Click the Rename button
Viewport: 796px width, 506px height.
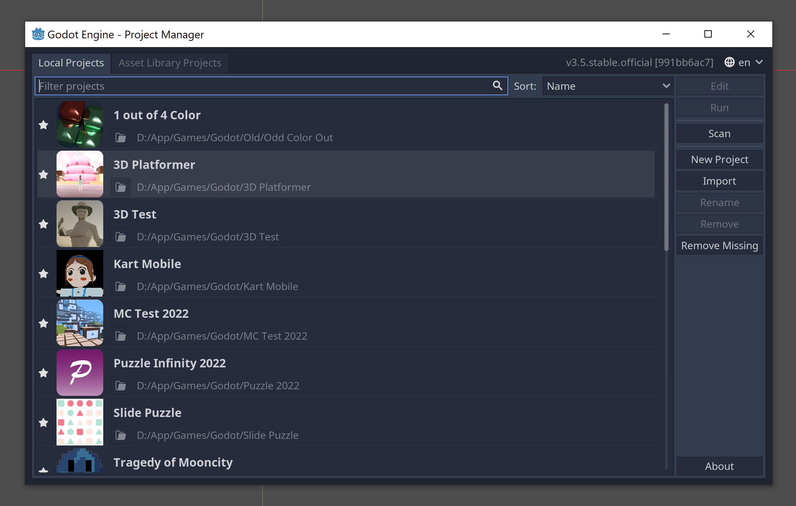[719, 202]
